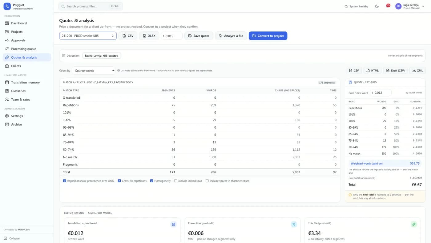The image size is (431, 243).
Task: Click Analyze a file button
Action: [231, 36]
